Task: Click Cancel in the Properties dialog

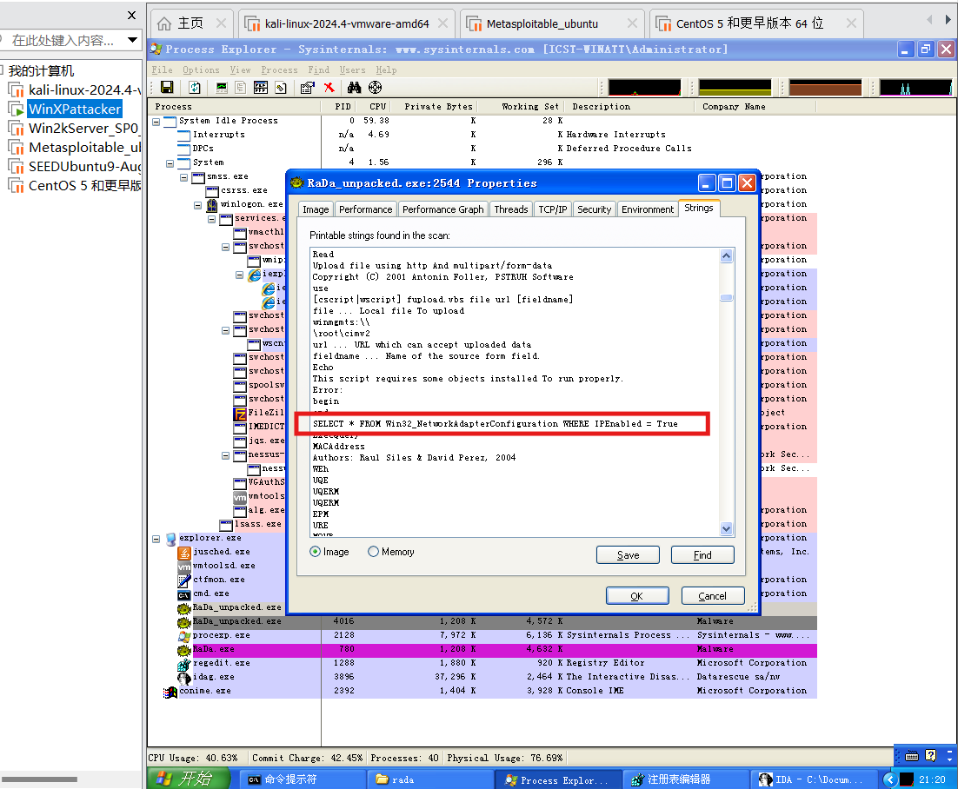Action: pyautogui.click(x=712, y=596)
